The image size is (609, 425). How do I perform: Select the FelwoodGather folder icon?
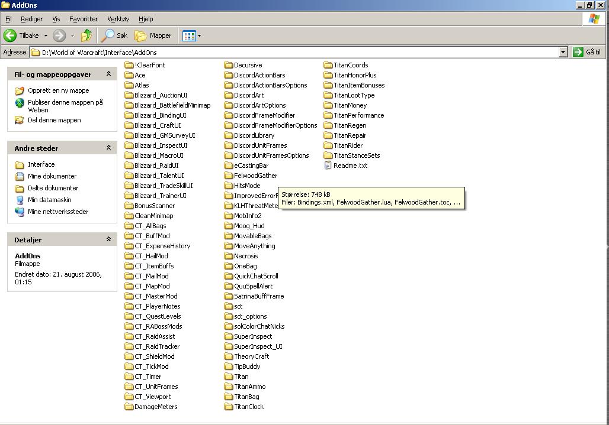229,176
